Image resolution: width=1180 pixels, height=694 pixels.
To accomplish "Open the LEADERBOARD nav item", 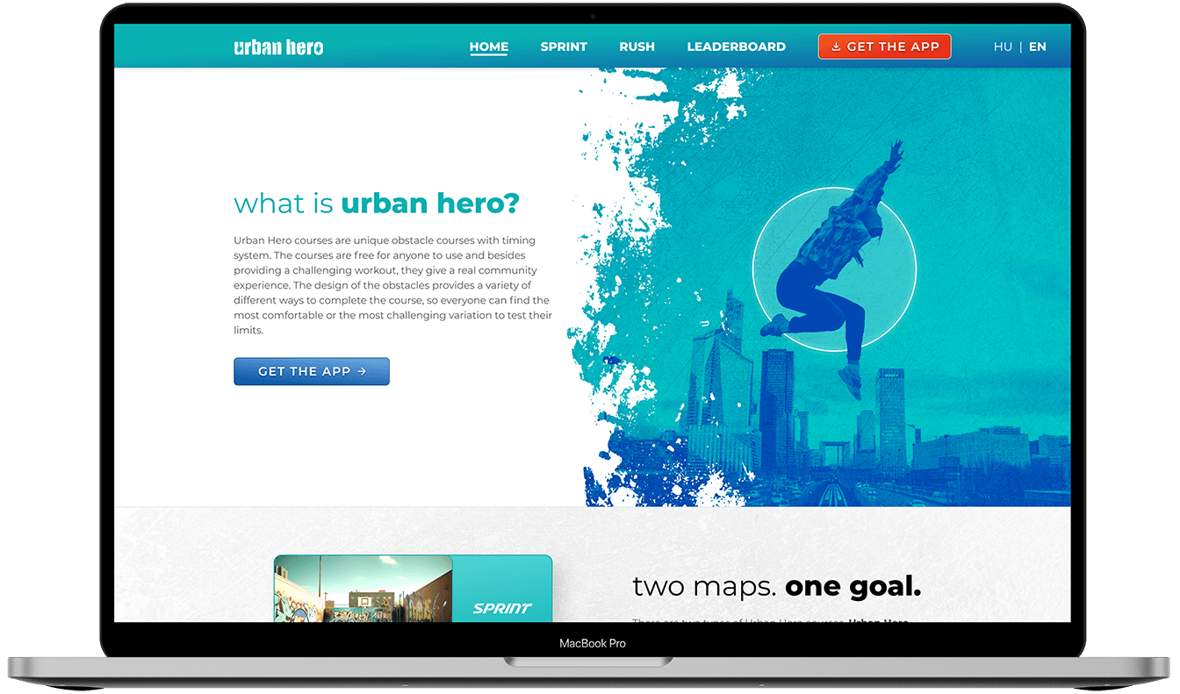I will click(x=737, y=47).
